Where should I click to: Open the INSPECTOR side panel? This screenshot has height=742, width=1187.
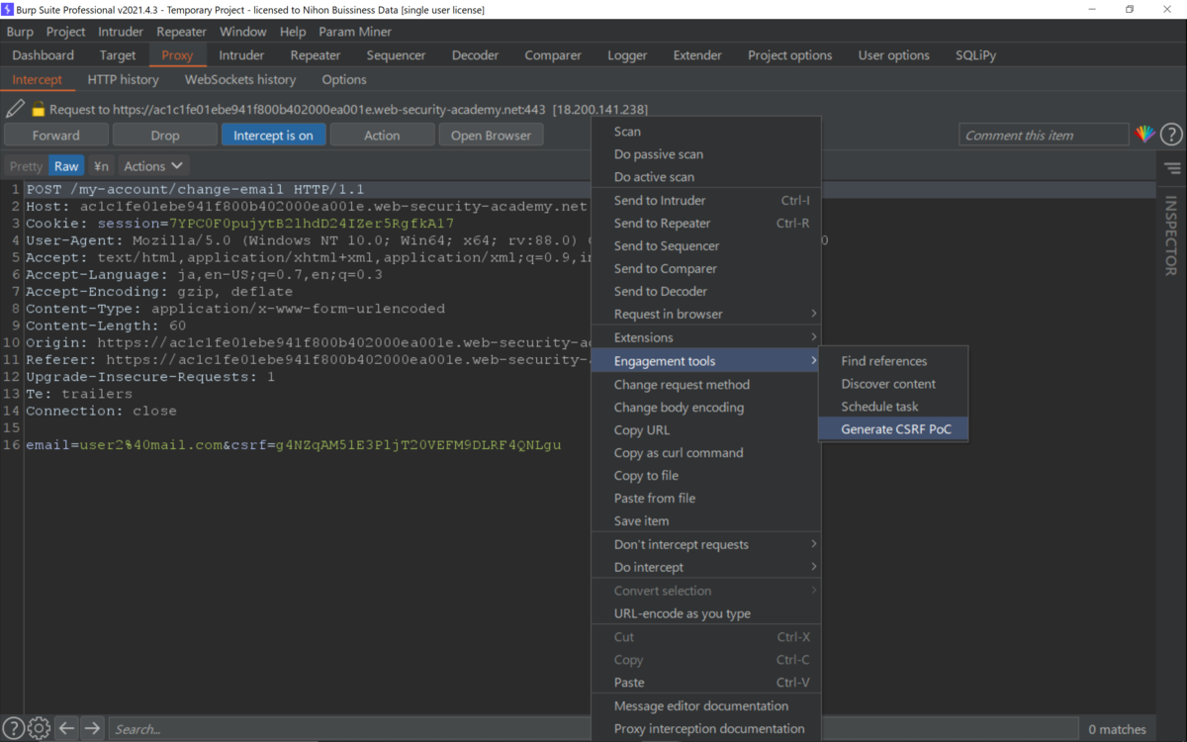1171,235
